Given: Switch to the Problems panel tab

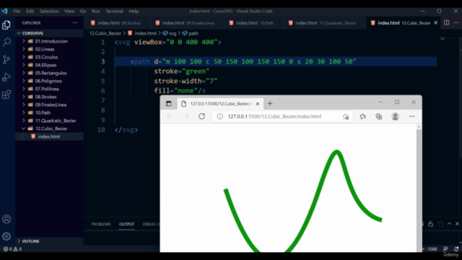Looking at the screenshot, I should (101, 224).
